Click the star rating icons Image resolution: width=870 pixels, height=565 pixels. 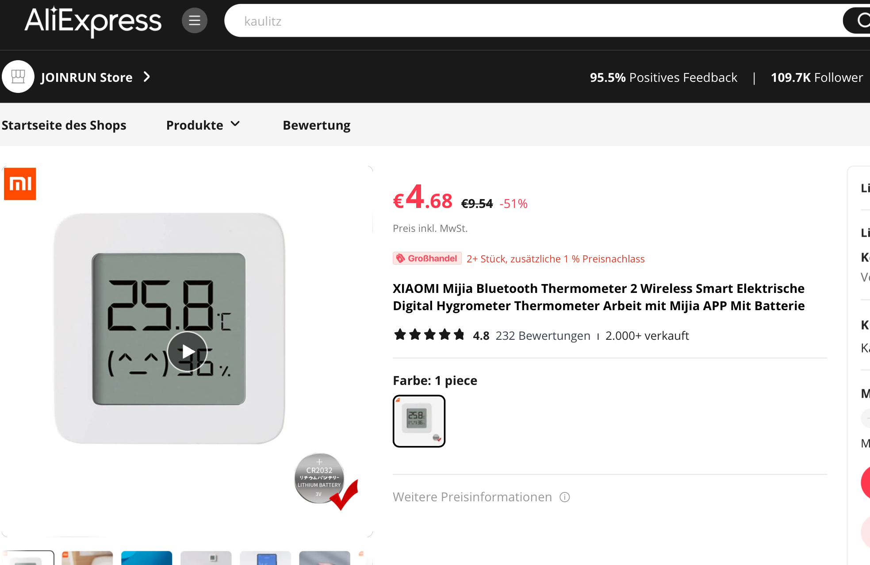(429, 335)
